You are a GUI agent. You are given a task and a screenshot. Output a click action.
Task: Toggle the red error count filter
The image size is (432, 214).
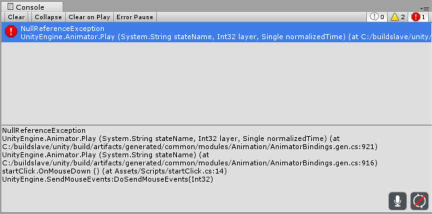tap(418, 17)
